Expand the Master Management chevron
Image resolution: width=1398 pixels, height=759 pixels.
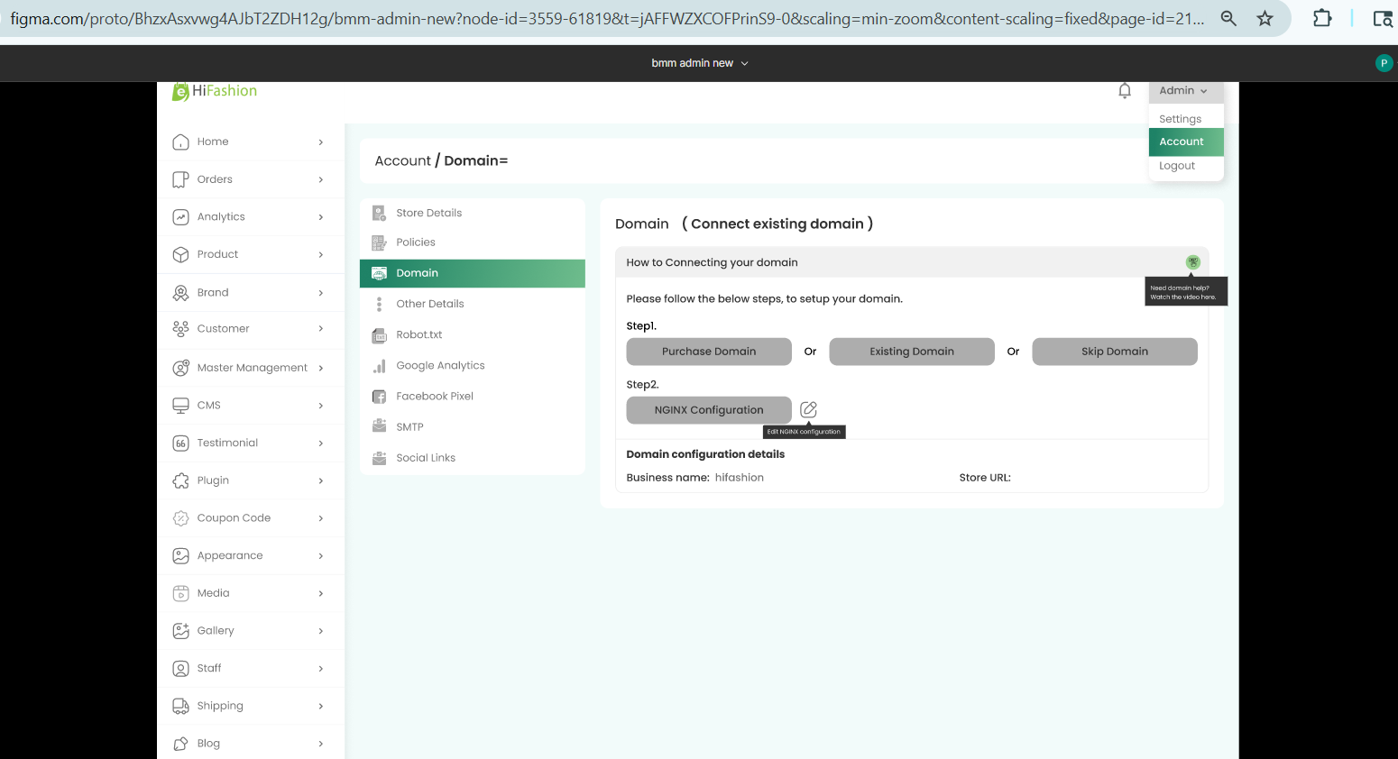click(321, 368)
